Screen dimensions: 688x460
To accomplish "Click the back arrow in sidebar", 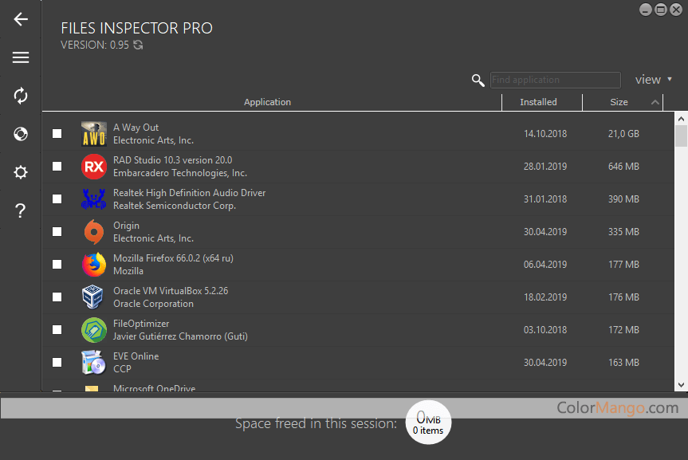I will pos(21,20).
